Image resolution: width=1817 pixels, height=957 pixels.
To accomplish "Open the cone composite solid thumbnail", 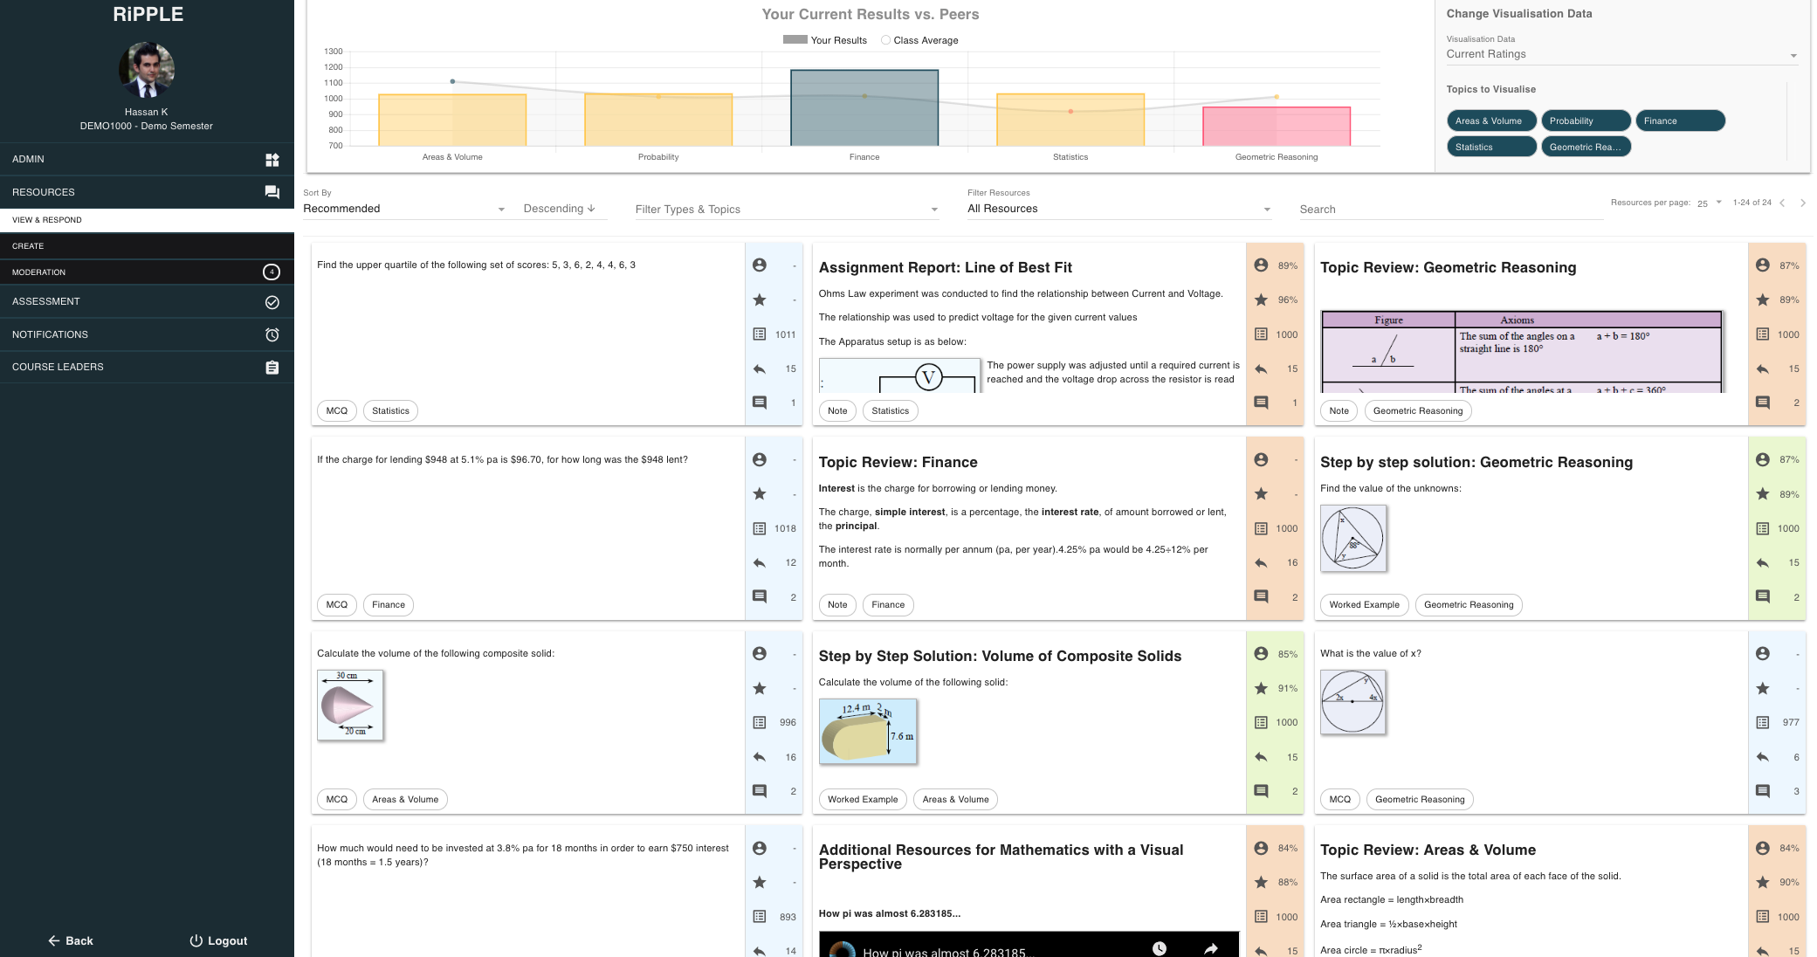I will [350, 705].
